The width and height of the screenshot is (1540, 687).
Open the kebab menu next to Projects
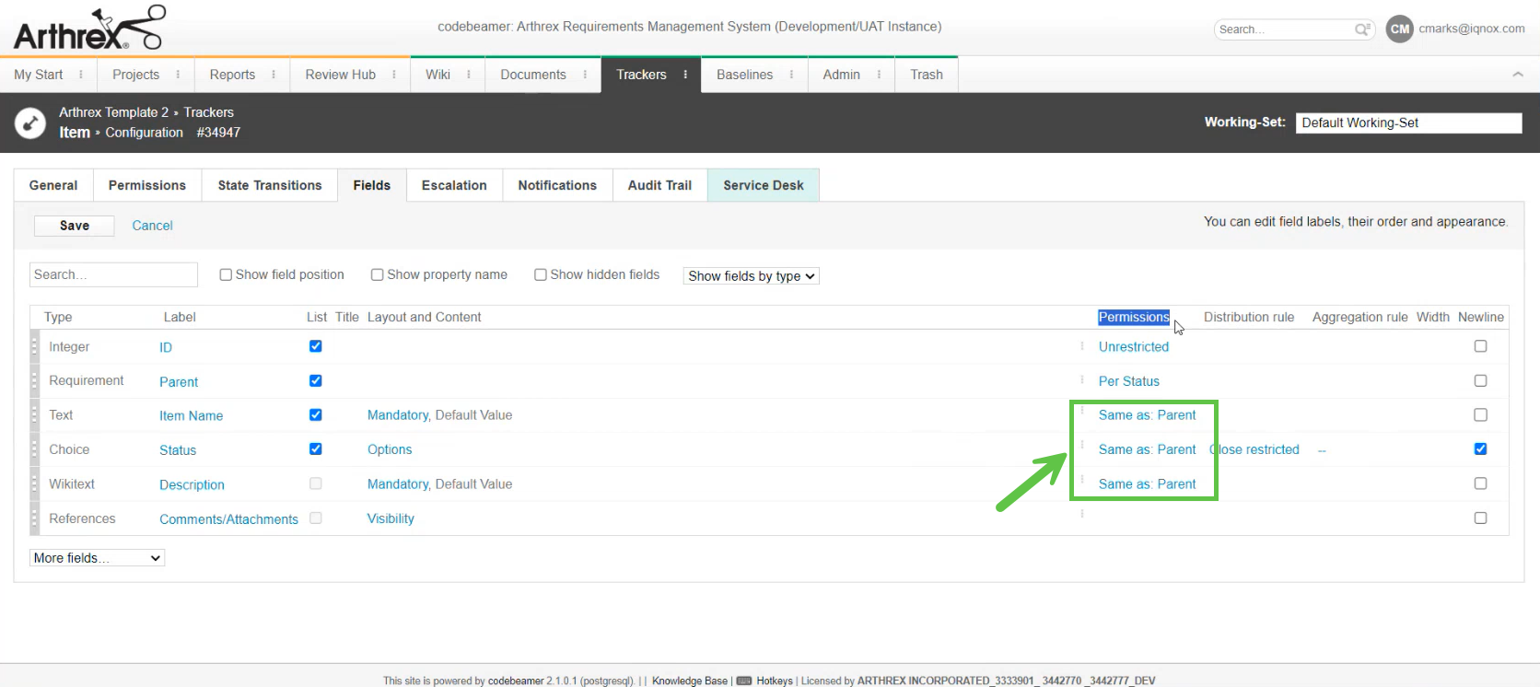[178, 75]
